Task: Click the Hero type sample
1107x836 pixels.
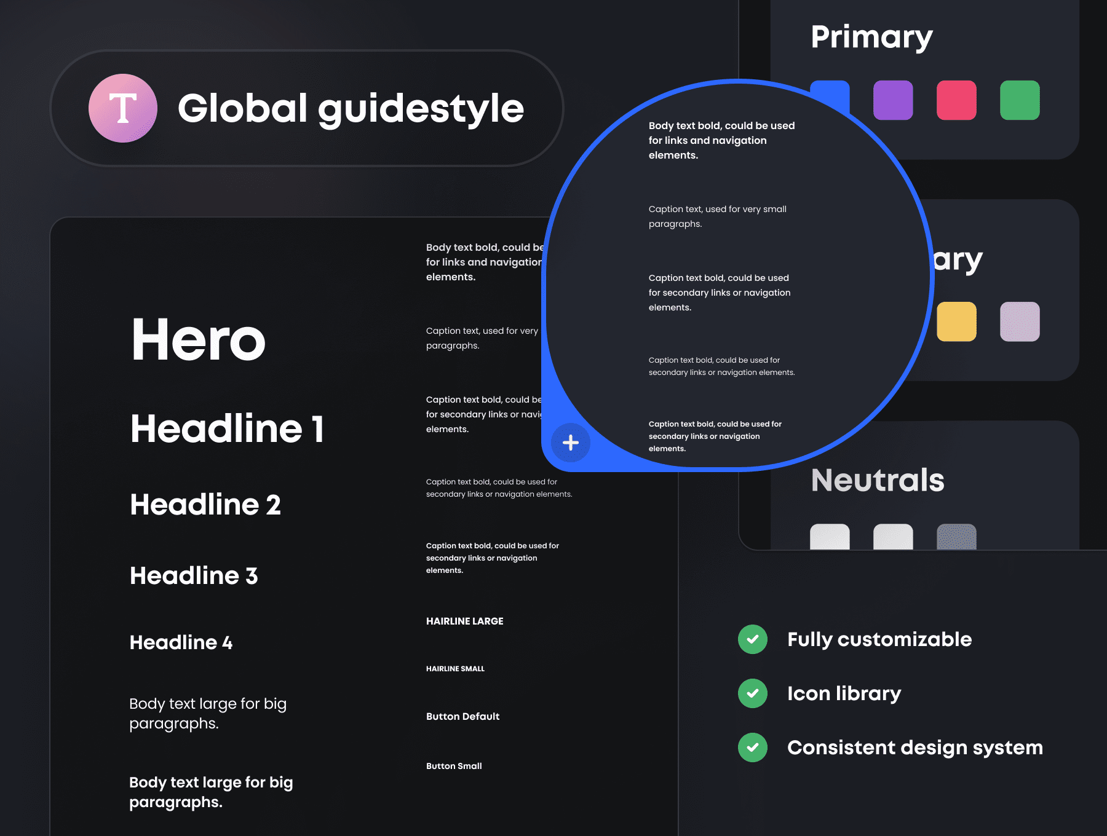Action: (198, 339)
